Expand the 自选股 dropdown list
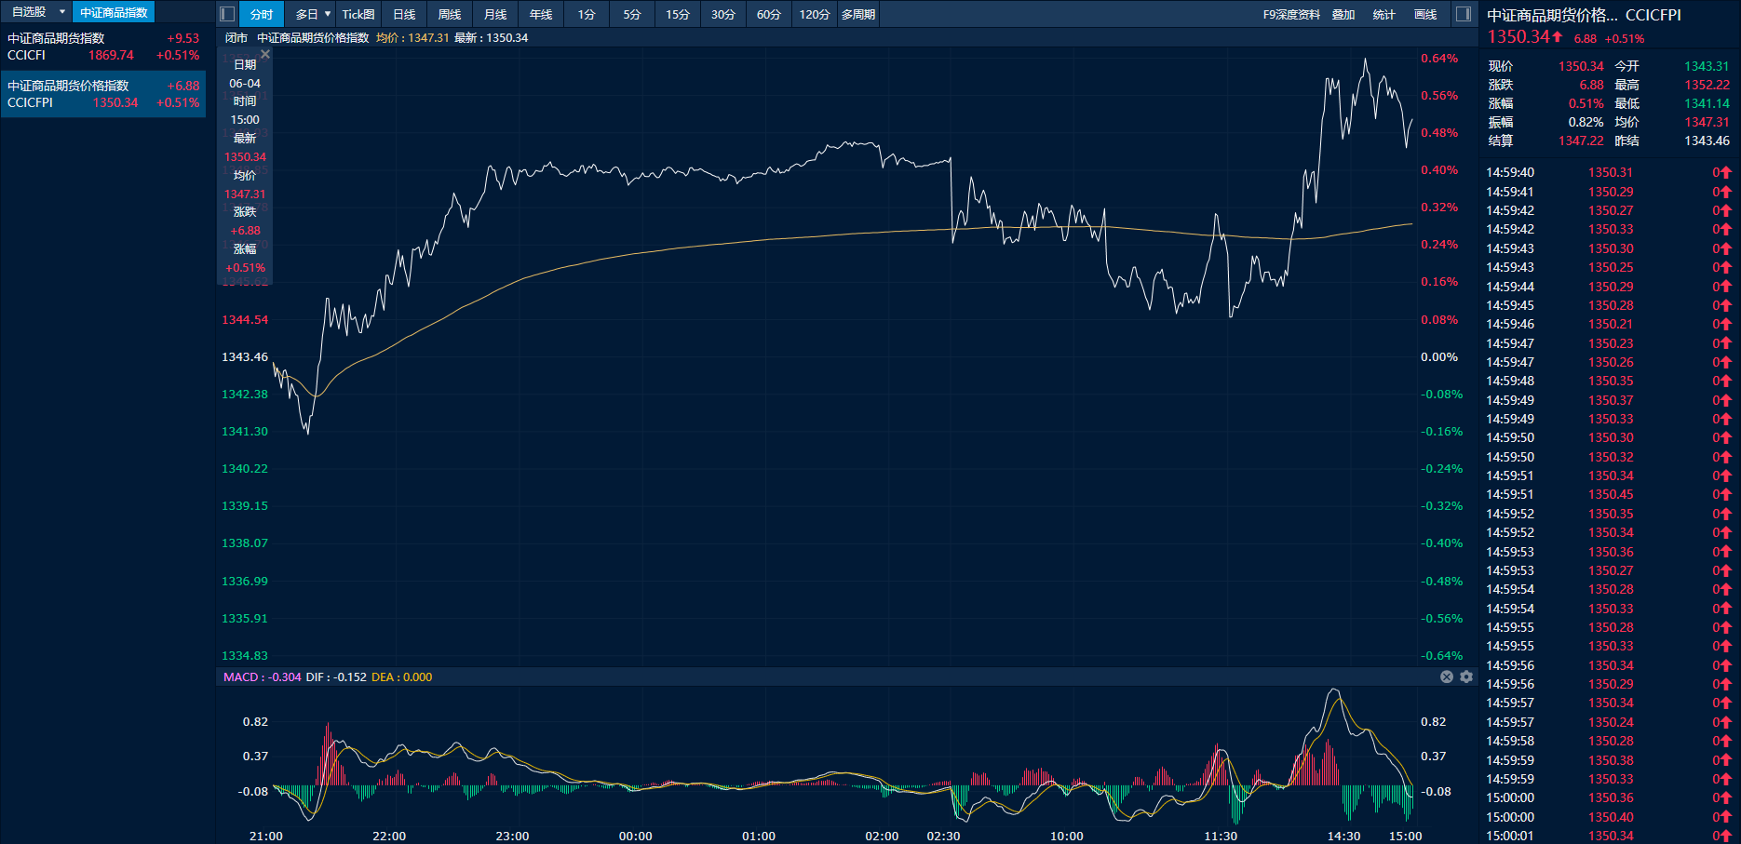 (x=62, y=12)
